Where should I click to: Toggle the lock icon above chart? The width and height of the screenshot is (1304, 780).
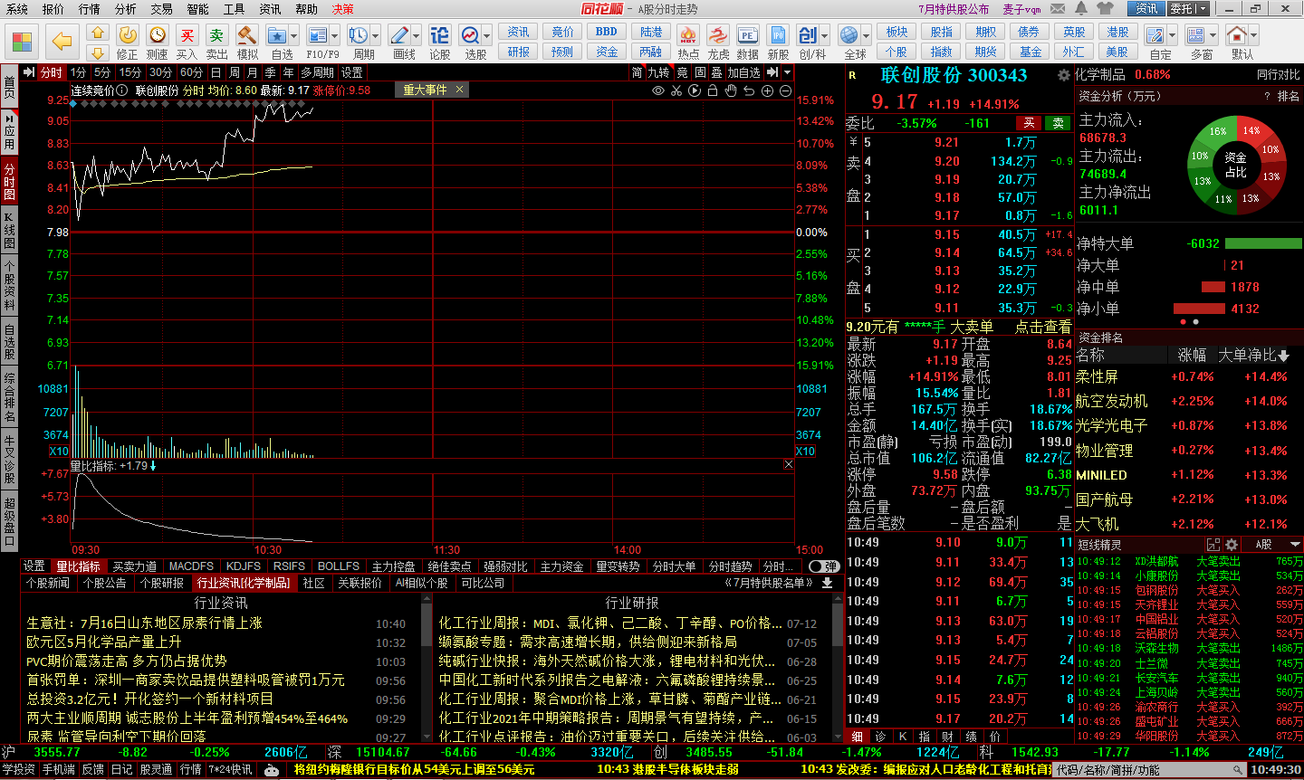(x=713, y=90)
